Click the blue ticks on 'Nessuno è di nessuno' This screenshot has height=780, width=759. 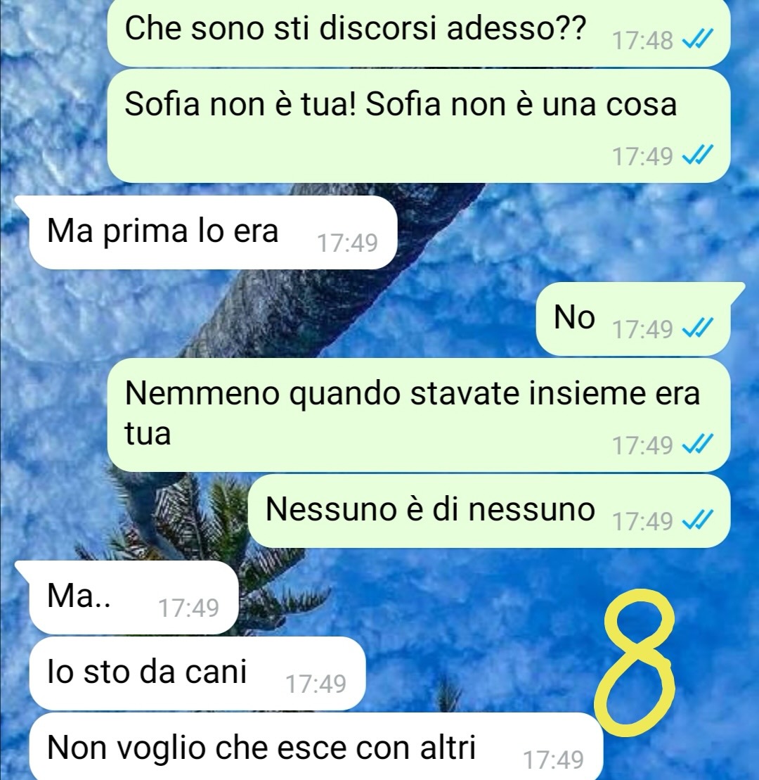click(698, 520)
